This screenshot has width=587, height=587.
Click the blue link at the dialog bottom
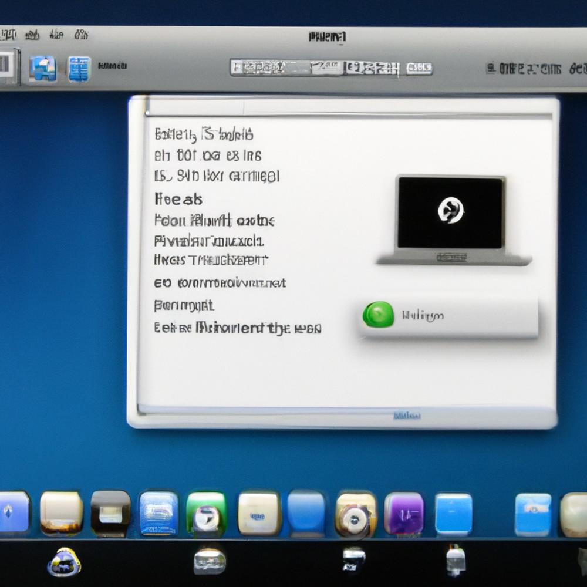[x=407, y=416]
